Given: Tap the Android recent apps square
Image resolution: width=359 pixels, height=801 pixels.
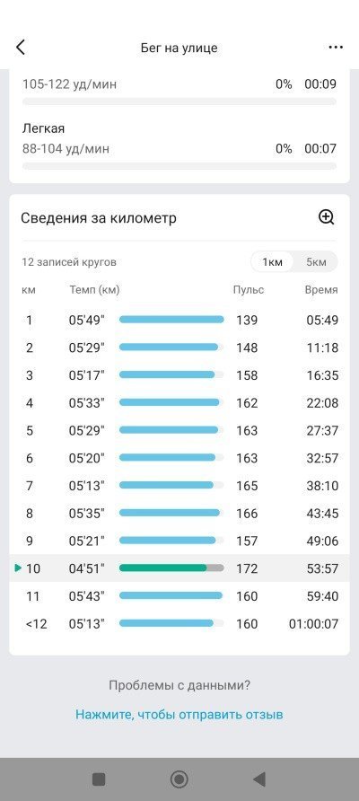Looking at the screenshot, I should (99, 779).
